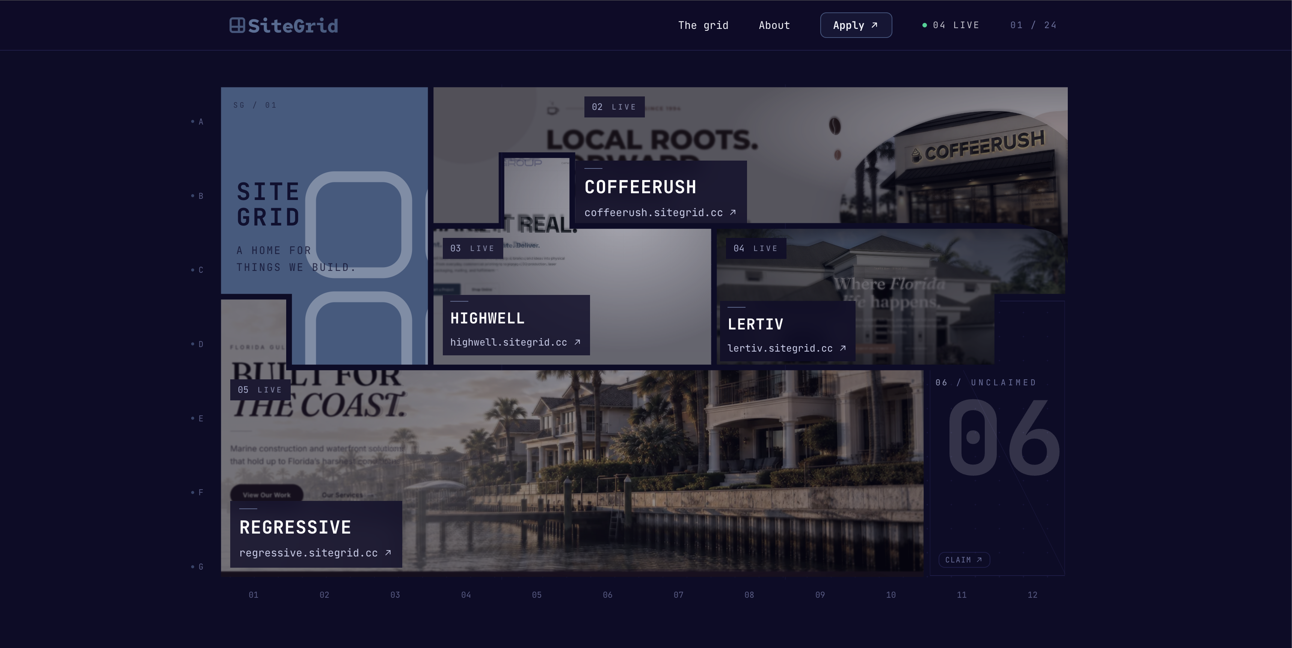Click the CLAIM button on tile 06
This screenshot has height=648, width=1292.
pos(964,560)
